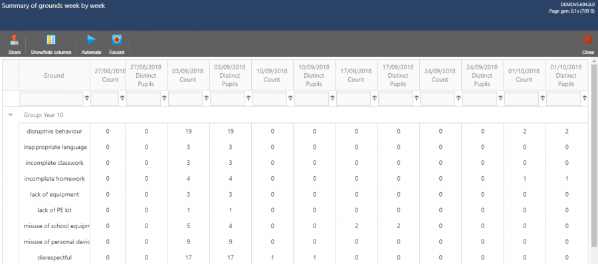Click the 24/09/2018 Count filter box
Image resolution: width=598 pixels, height=264 pixels.
(x=437, y=98)
